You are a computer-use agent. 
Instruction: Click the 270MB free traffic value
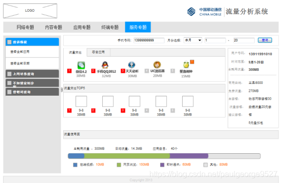coord(254,91)
